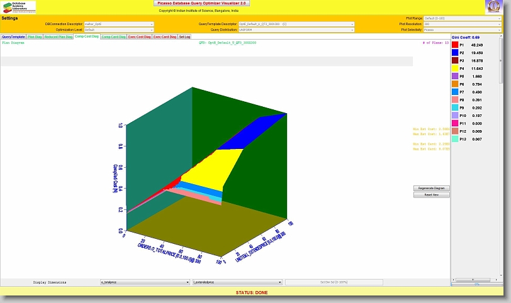
Task: Open the Sel Log tab
Action: (184, 37)
